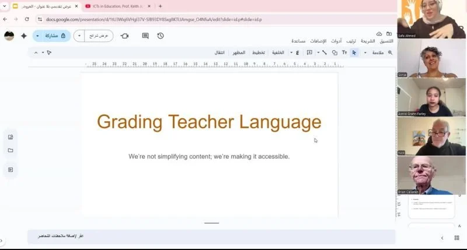The width and height of the screenshot is (467, 250).
Task: Move presentation with the folder icon
Action: tap(389, 34)
